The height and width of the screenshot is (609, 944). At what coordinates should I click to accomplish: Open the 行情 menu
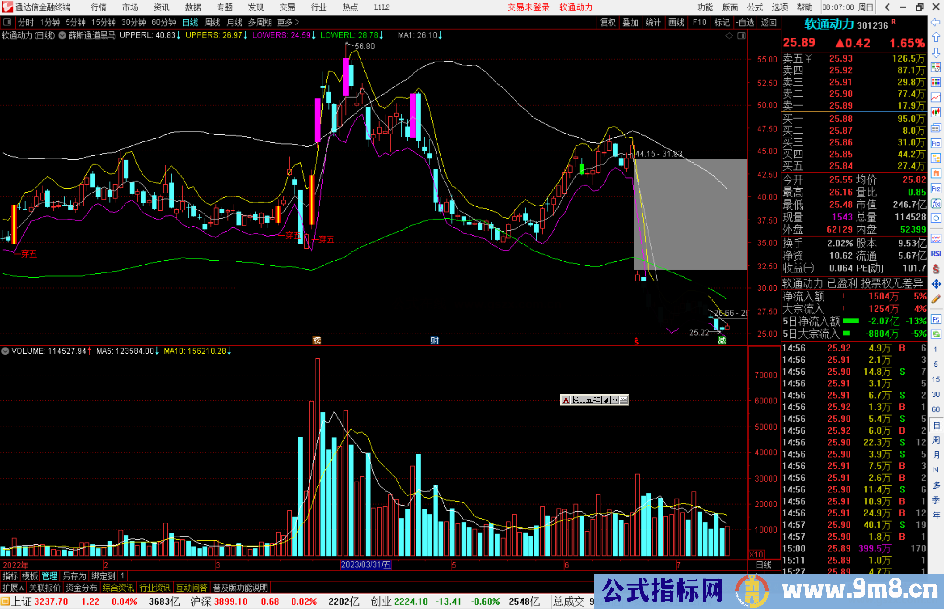pyautogui.click(x=99, y=7)
